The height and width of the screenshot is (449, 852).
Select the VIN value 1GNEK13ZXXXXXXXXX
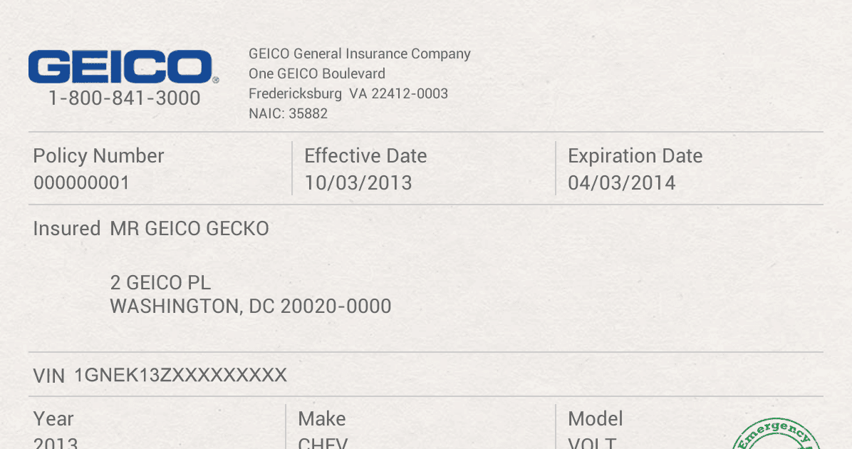[180, 376]
